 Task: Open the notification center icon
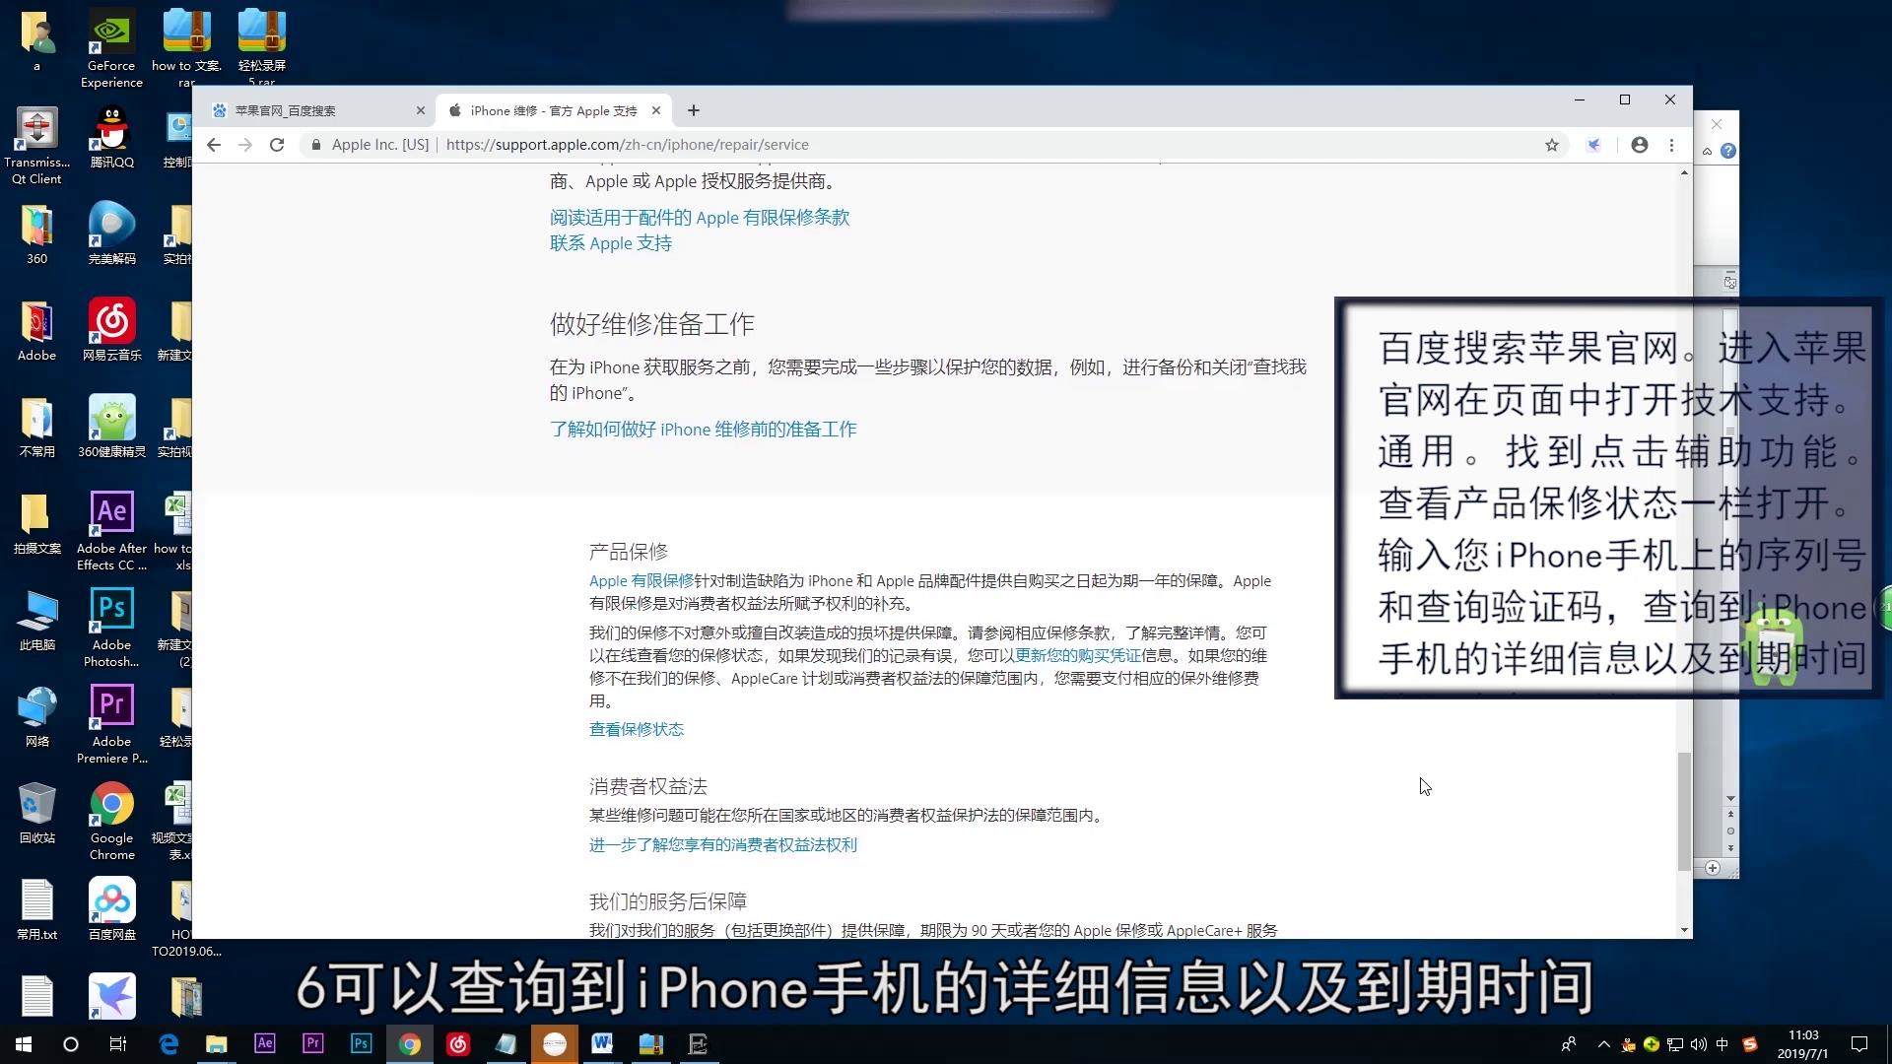pyautogui.click(x=1859, y=1044)
